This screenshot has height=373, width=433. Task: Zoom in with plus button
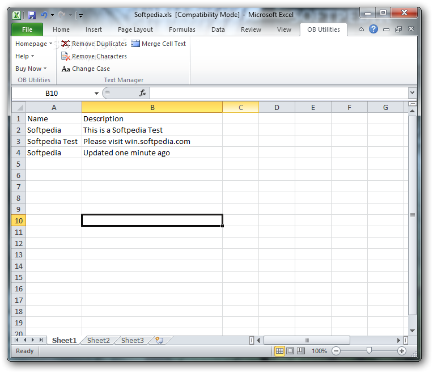[402, 351]
